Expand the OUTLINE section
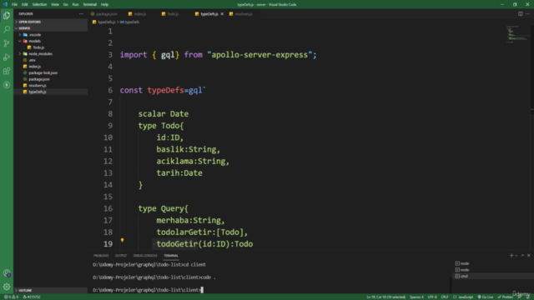The image size is (534, 300). 50,291
